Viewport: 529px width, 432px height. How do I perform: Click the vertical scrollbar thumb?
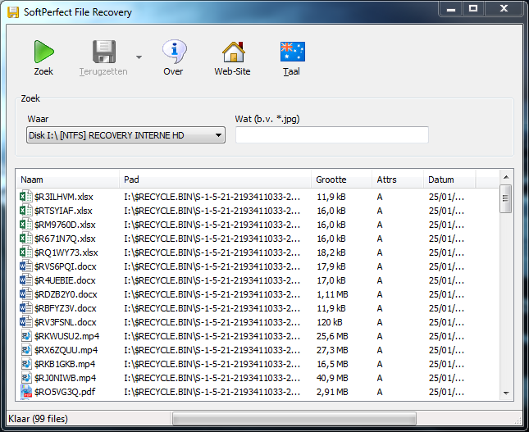click(x=506, y=198)
